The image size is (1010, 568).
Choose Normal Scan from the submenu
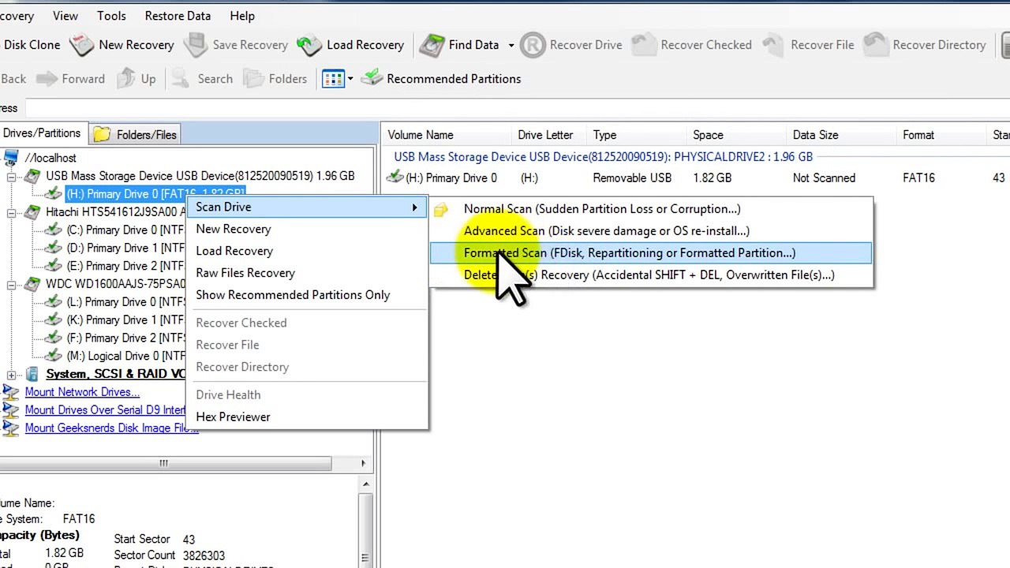(x=651, y=209)
